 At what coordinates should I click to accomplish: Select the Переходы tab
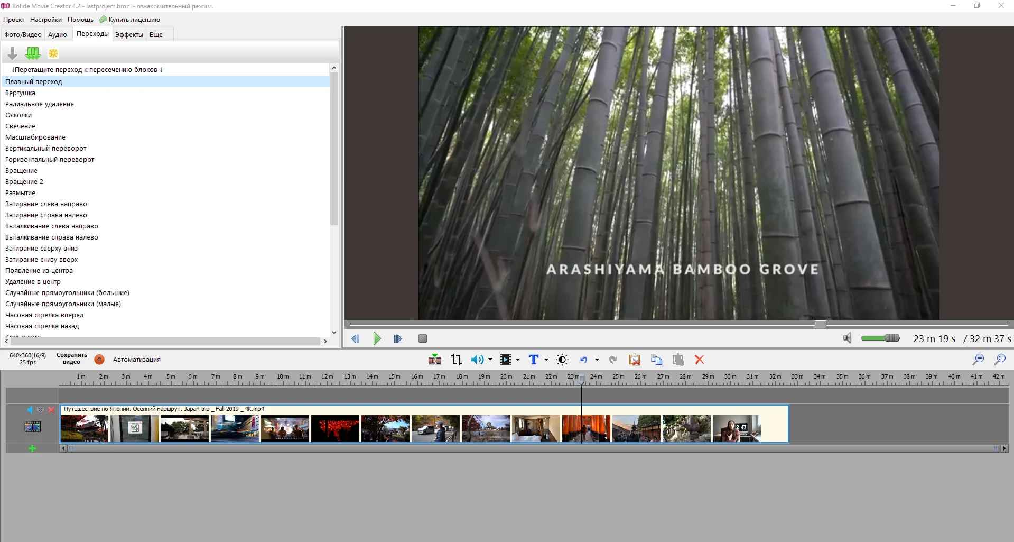point(92,34)
